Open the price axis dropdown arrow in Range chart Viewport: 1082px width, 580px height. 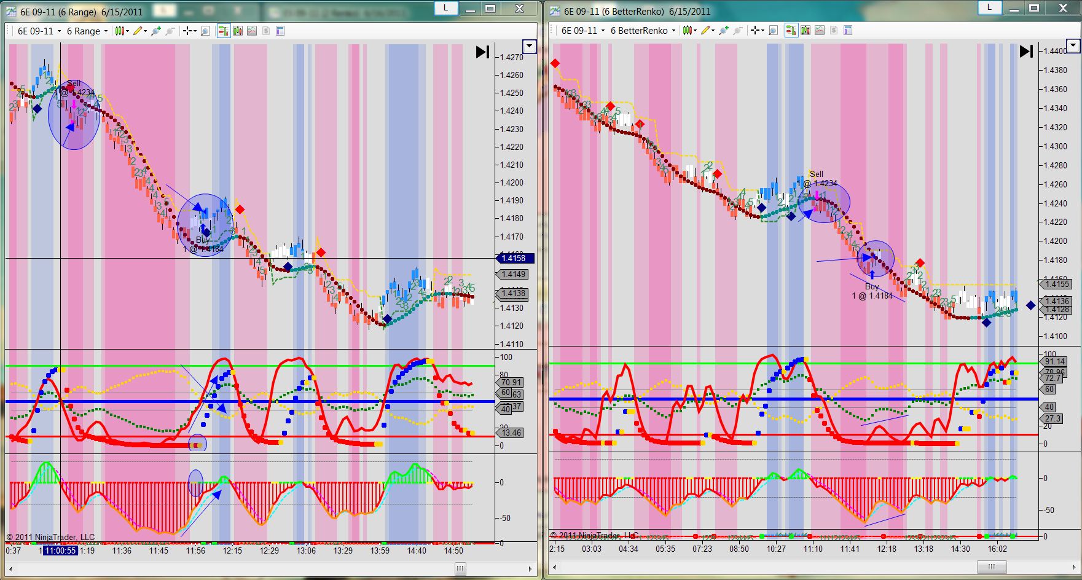(x=530, y=46)
